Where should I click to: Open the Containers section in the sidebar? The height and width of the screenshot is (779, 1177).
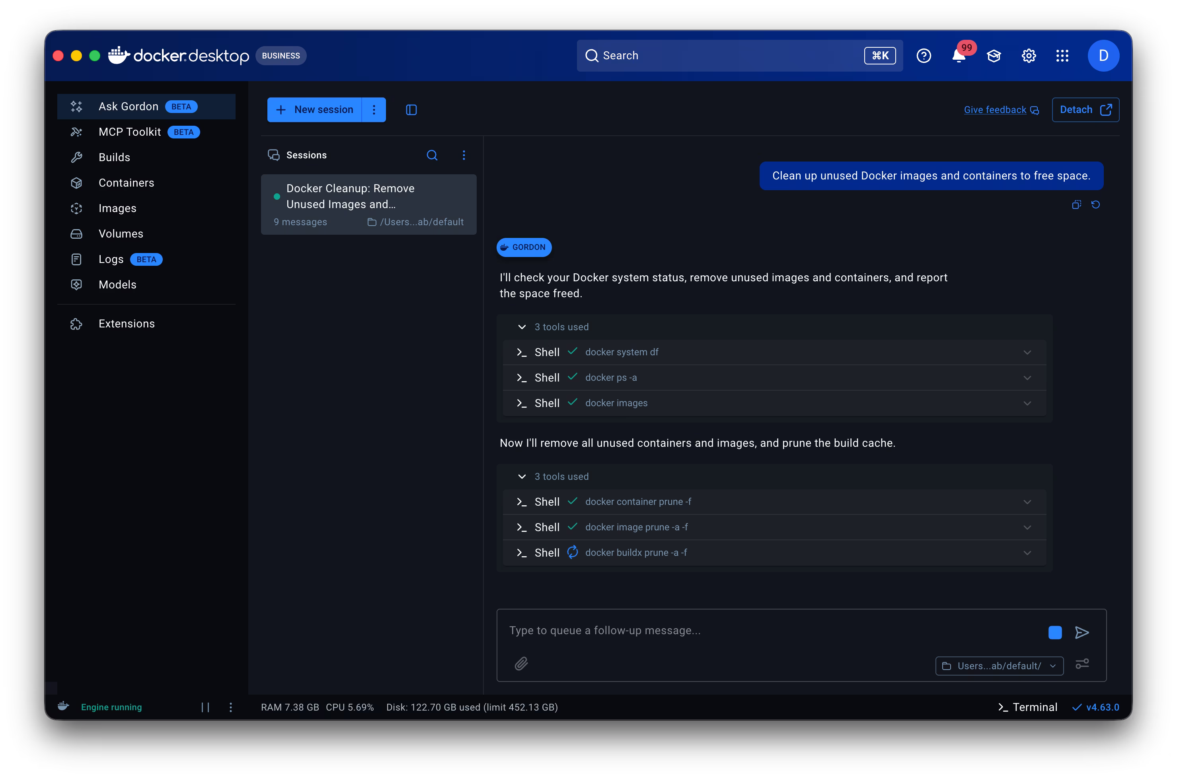click(126, 183)
